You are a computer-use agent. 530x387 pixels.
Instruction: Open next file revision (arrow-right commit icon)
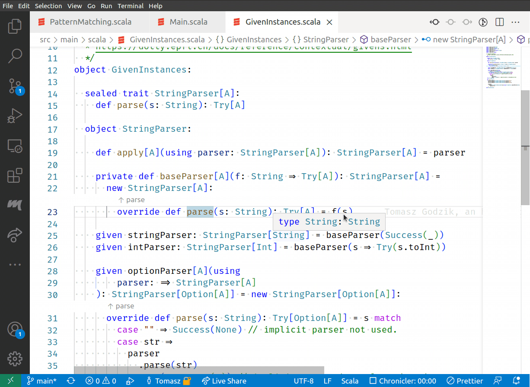(467, 22)
